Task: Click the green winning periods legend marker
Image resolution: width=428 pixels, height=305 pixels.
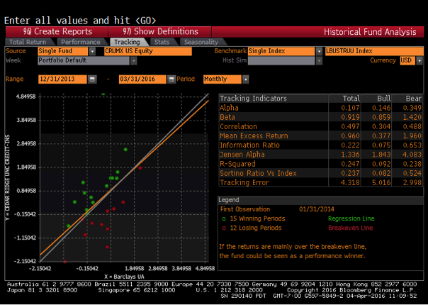Action: coord(223,218)
